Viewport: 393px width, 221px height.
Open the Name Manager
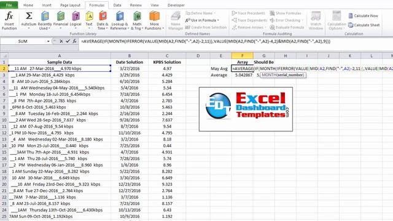click(176, 20)
